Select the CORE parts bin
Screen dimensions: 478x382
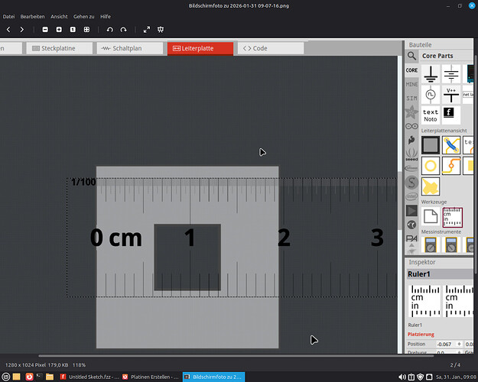[x=411, y=70]
